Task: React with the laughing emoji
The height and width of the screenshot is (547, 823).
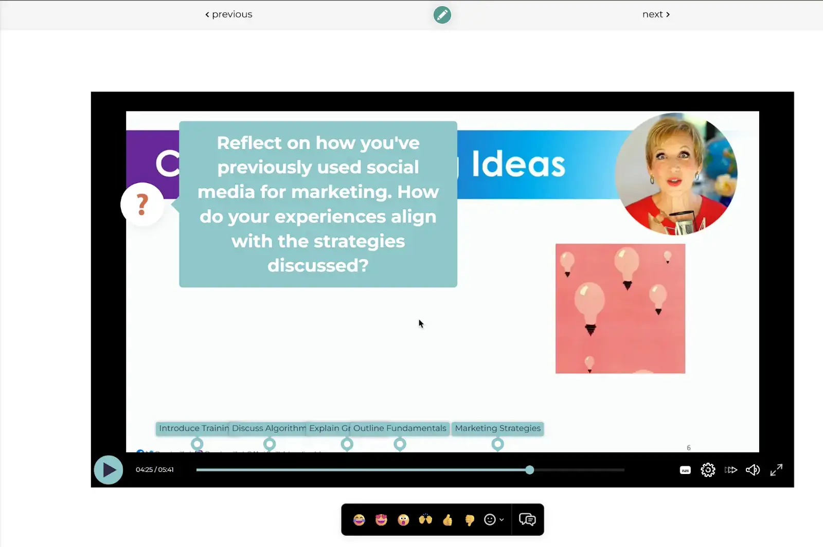Action: pyautogui.click(x=359, y=520)
